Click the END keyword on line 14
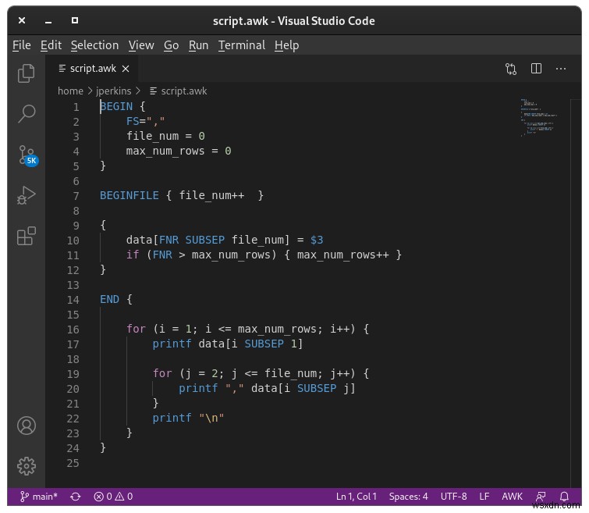The image size is (589, 513). click(109, 299)
